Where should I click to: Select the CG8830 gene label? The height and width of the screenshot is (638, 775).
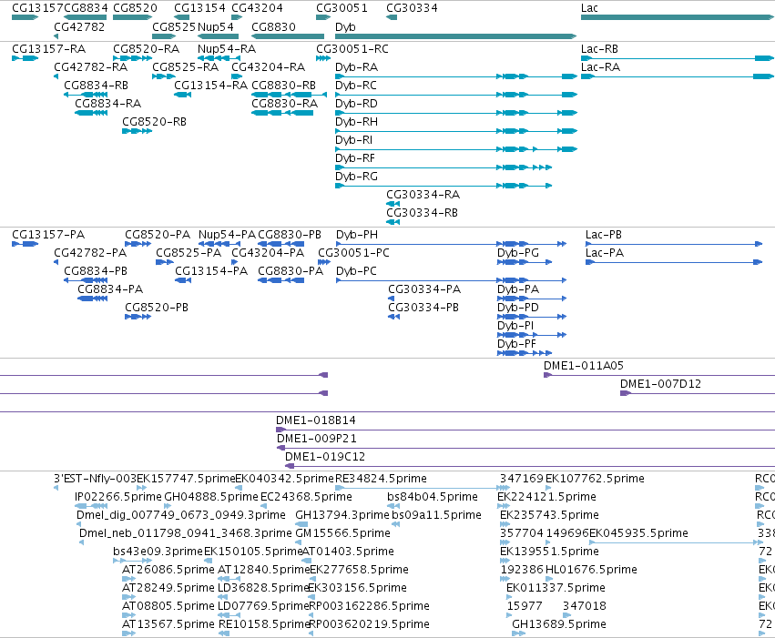[x=273, y=26]
